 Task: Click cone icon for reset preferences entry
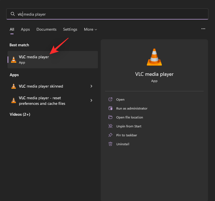click(14, 100)
